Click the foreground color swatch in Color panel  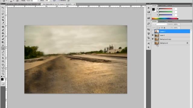pos(153,9)
